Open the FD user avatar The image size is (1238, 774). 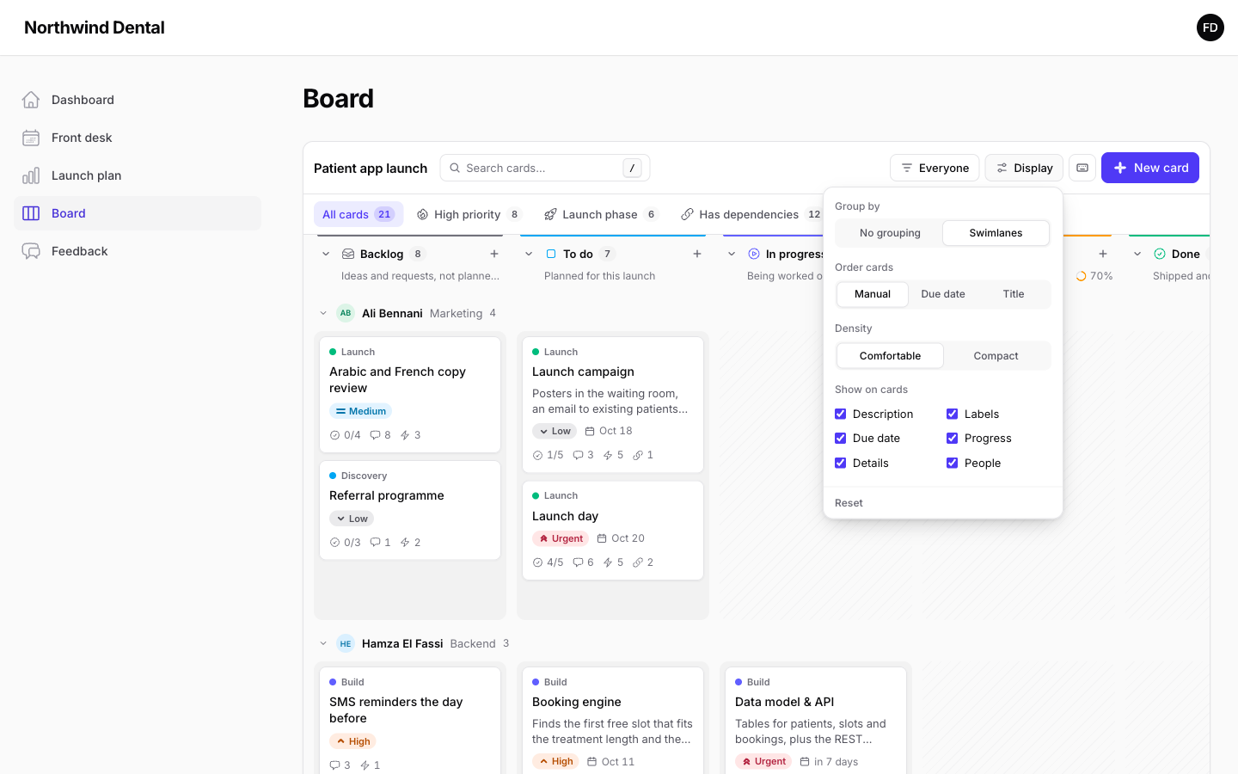pos(1210,28)
